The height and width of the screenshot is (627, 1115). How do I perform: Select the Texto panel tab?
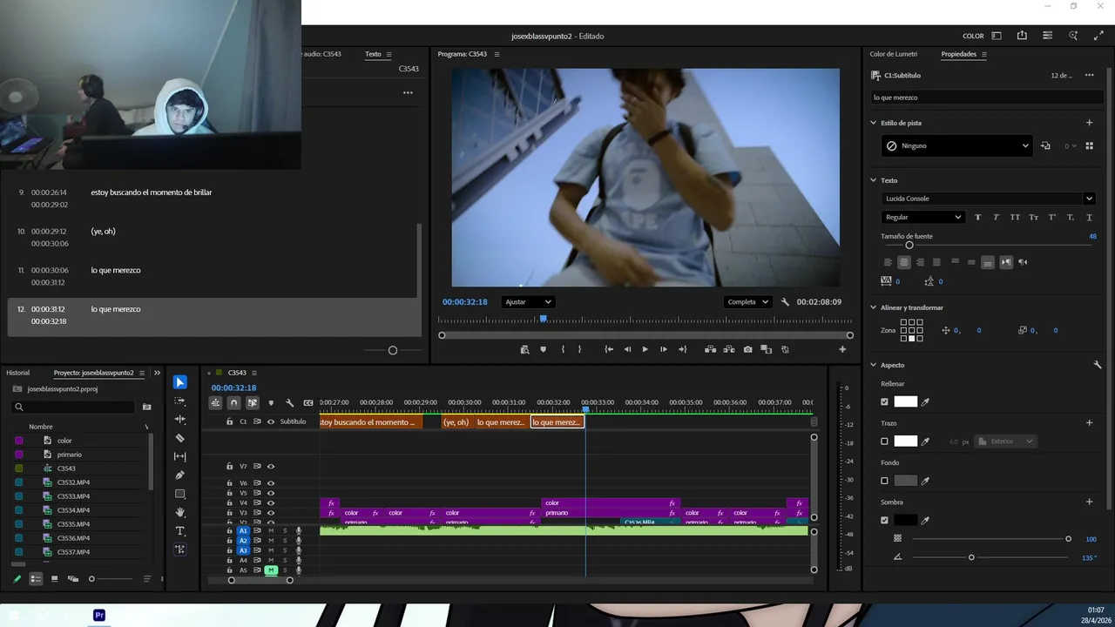point(373,54)
